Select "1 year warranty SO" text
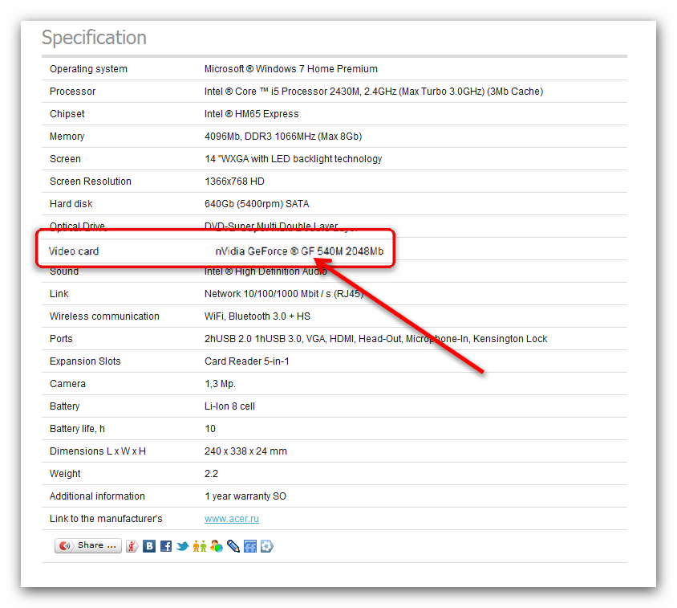Image resolution: width=677 pixels, height=608 pixels. [x=245, y=496]
